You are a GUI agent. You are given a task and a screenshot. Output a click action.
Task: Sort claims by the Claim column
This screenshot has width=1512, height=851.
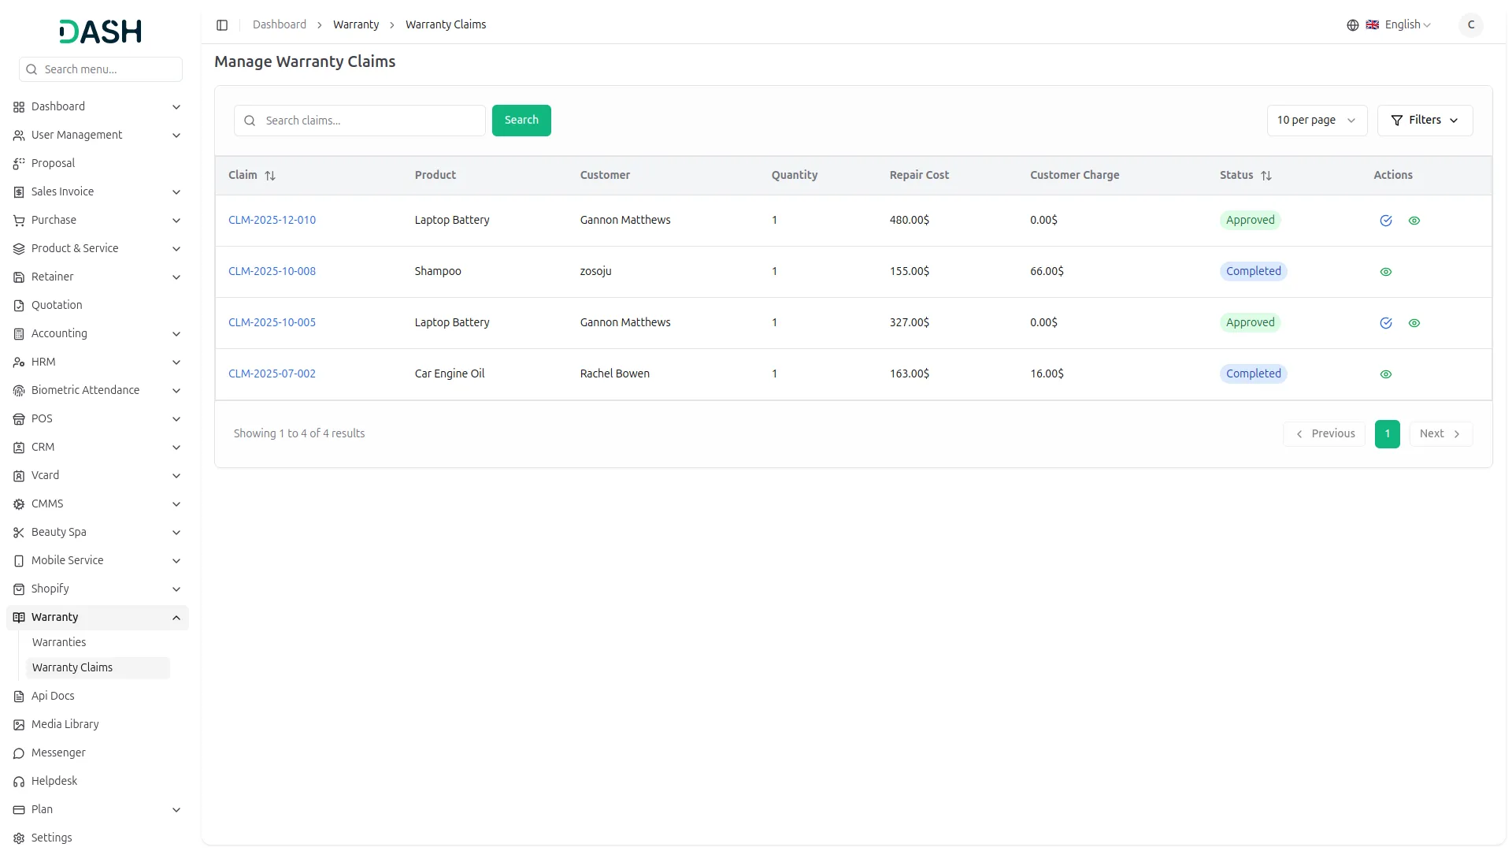(270, 176)
